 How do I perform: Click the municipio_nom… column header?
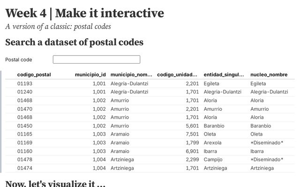point(131,75)
